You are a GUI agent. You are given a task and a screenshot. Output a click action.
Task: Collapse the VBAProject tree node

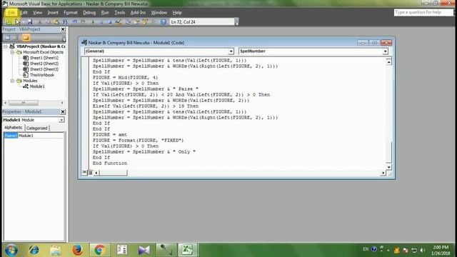6,46
